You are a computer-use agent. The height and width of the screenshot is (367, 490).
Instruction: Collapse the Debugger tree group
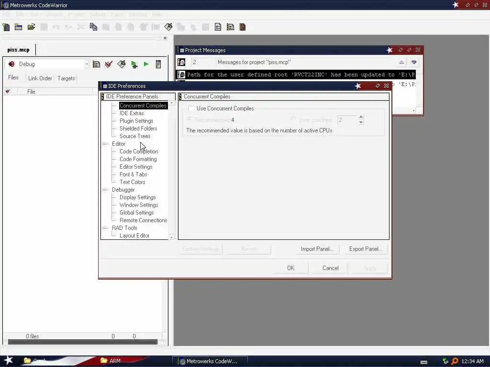pyautogui.click(x=106, y=190)
